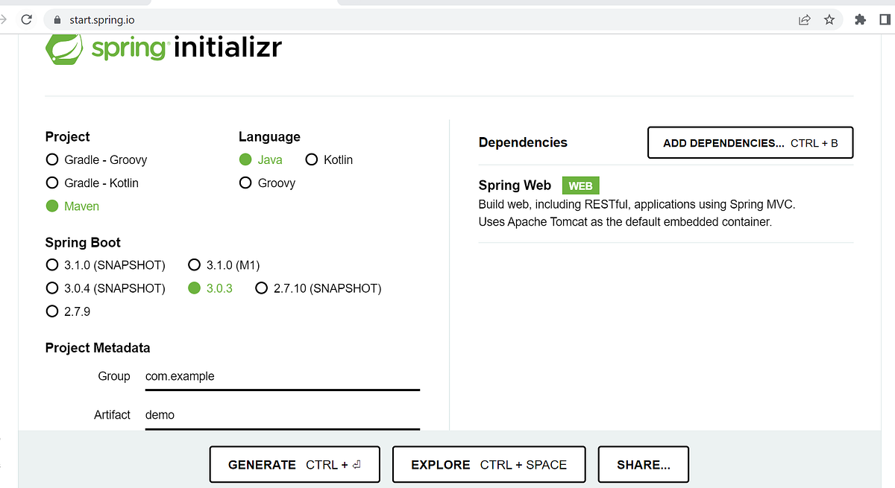Open the browser extensions puzzle icon
Viewport: 895px width, 488px height.
click(859, 19)
